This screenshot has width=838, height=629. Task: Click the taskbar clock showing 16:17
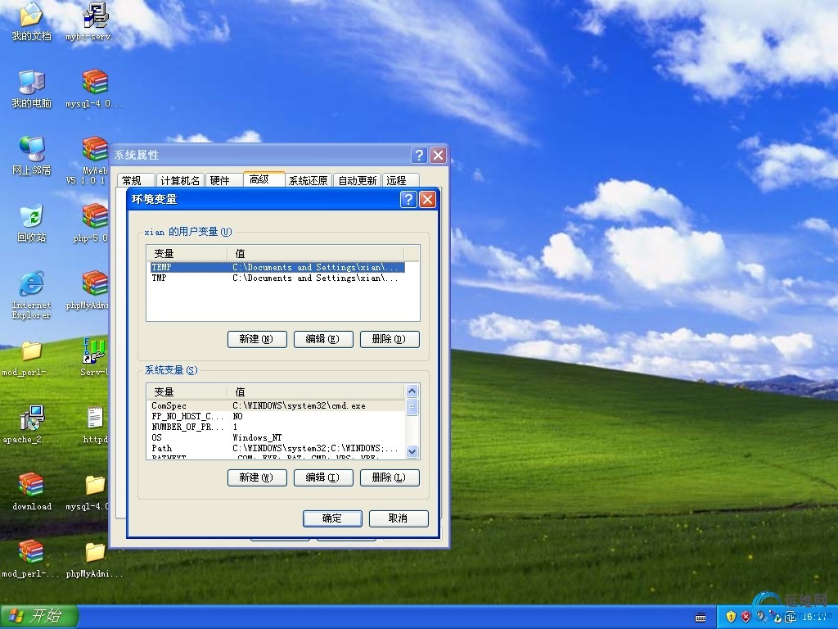coord(814,618)
